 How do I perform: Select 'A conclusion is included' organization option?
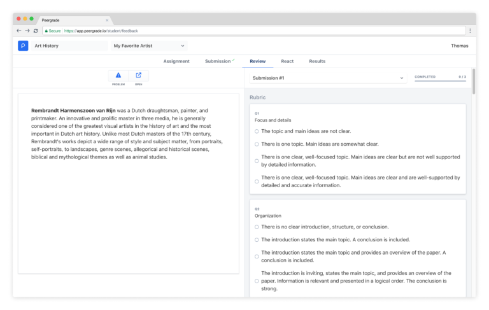point(257,240)
